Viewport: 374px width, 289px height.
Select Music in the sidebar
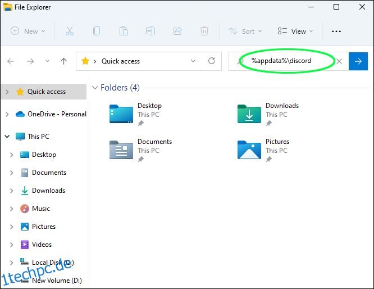coord(35,209)
